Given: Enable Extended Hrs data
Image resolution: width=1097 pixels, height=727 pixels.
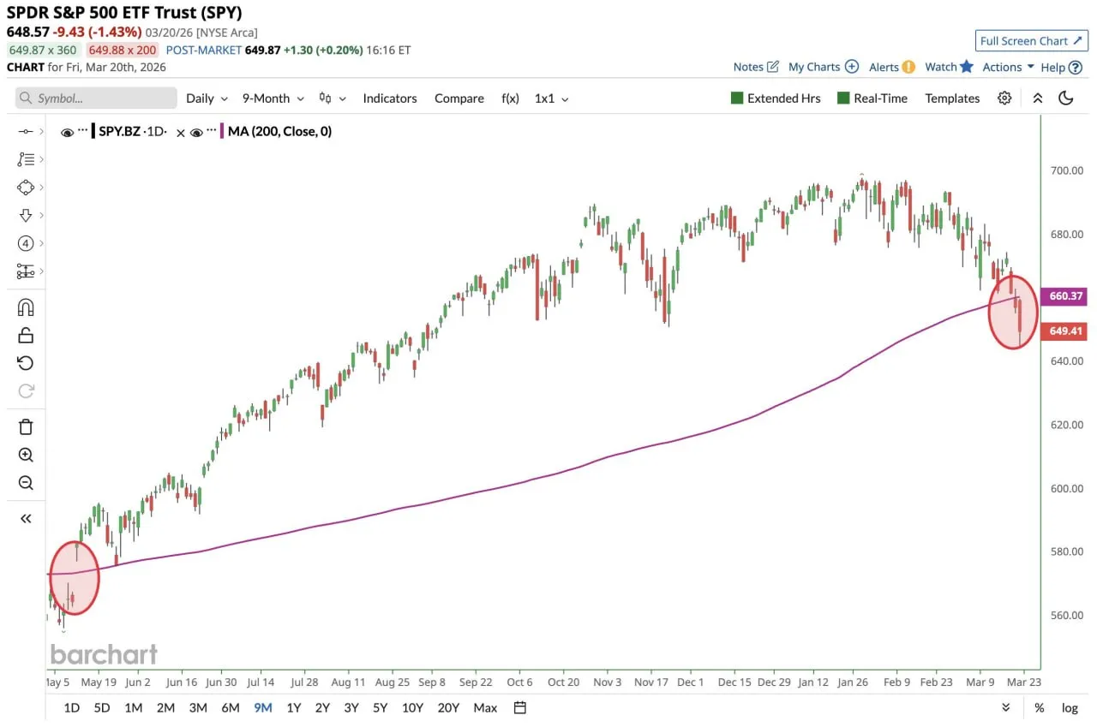Looking at the screenshot, I should coord(776,98).
